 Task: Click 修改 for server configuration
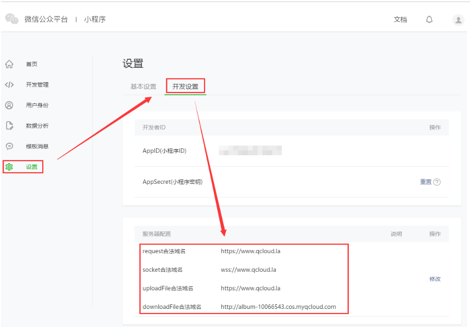point(435,279)
